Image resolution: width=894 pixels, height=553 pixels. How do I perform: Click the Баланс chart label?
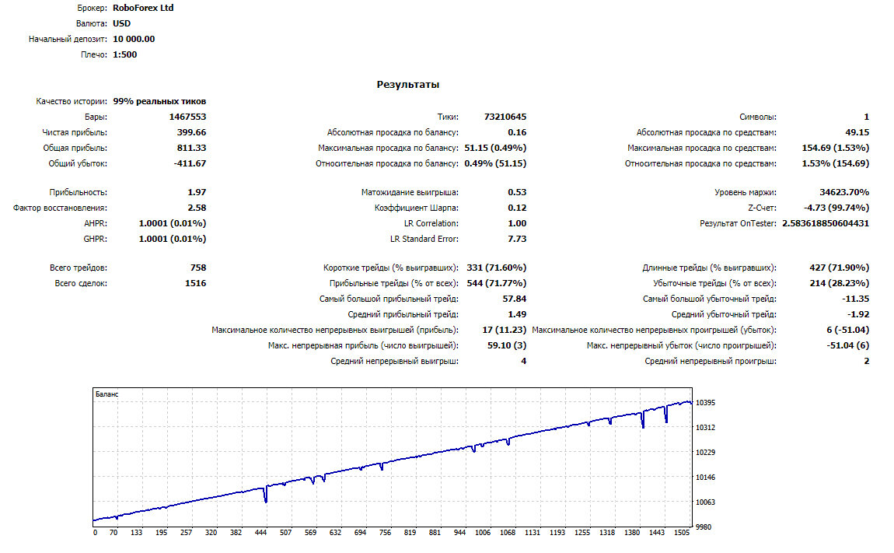107,394
